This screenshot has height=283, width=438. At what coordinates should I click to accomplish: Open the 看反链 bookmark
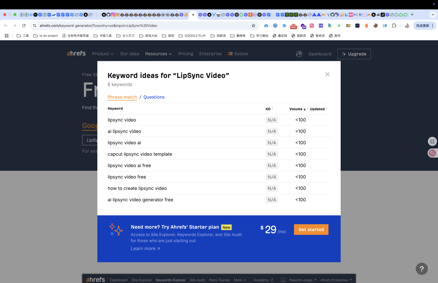(280, 36)
